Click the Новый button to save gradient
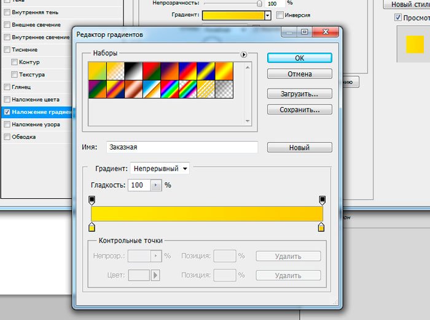The width and height of the screenshot is (430, 320). [300, 148]
